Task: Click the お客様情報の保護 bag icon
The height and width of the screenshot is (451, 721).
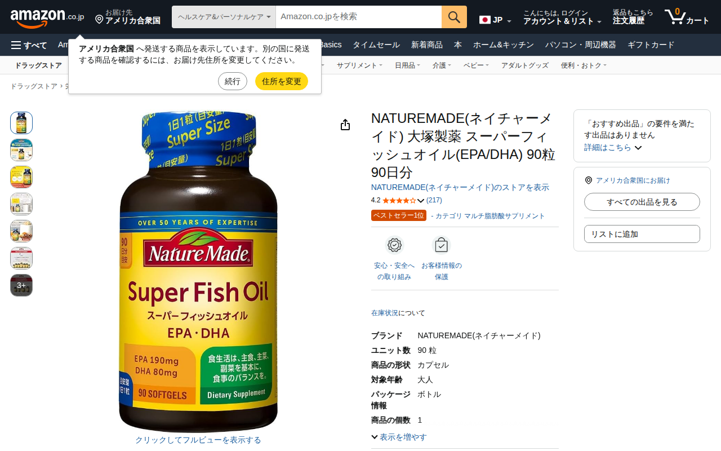Action: pos(442,245)
